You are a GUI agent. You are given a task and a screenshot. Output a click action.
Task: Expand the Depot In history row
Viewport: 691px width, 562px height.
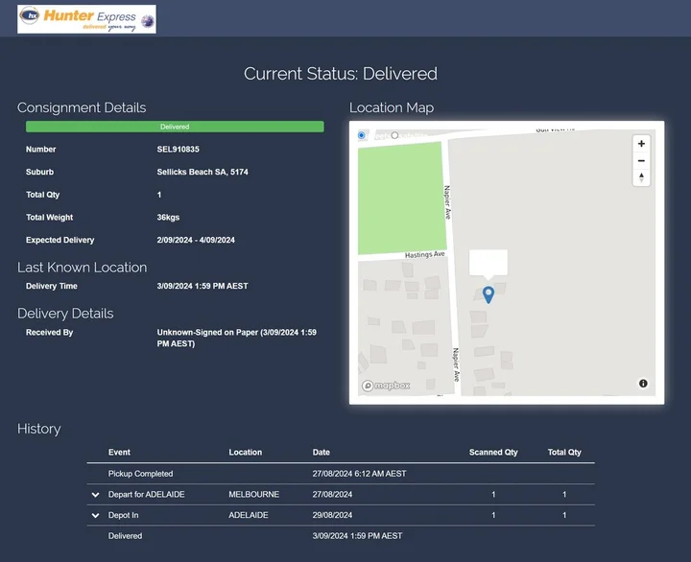click(95, 516)
